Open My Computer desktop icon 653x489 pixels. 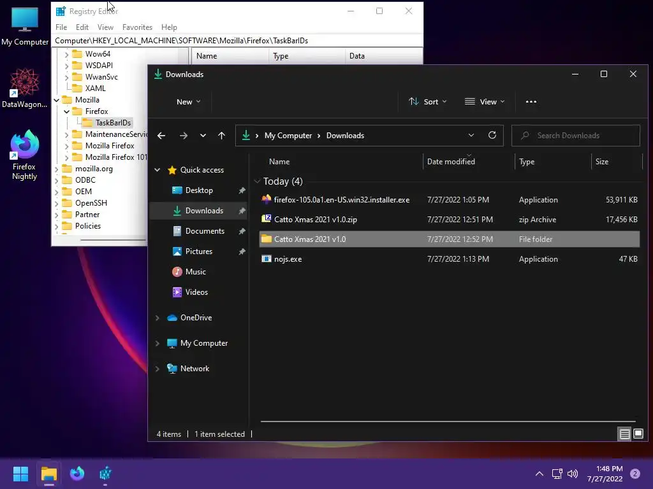tap(25, 26)
